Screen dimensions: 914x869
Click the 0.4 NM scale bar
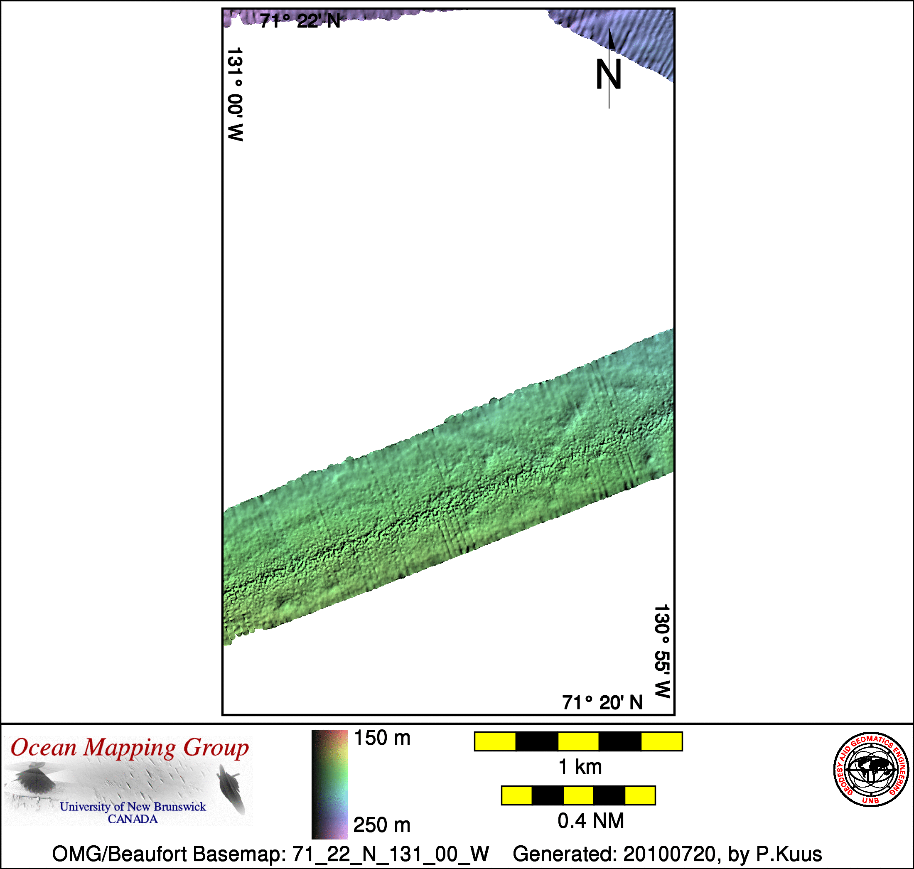click(x=578, y=795)
